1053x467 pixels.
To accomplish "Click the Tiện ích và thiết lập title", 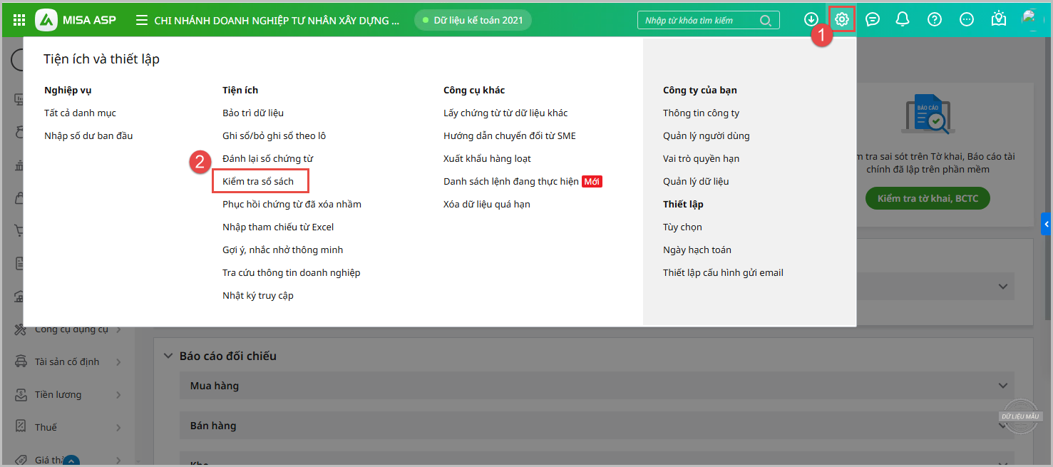I will tap(101, 59).
